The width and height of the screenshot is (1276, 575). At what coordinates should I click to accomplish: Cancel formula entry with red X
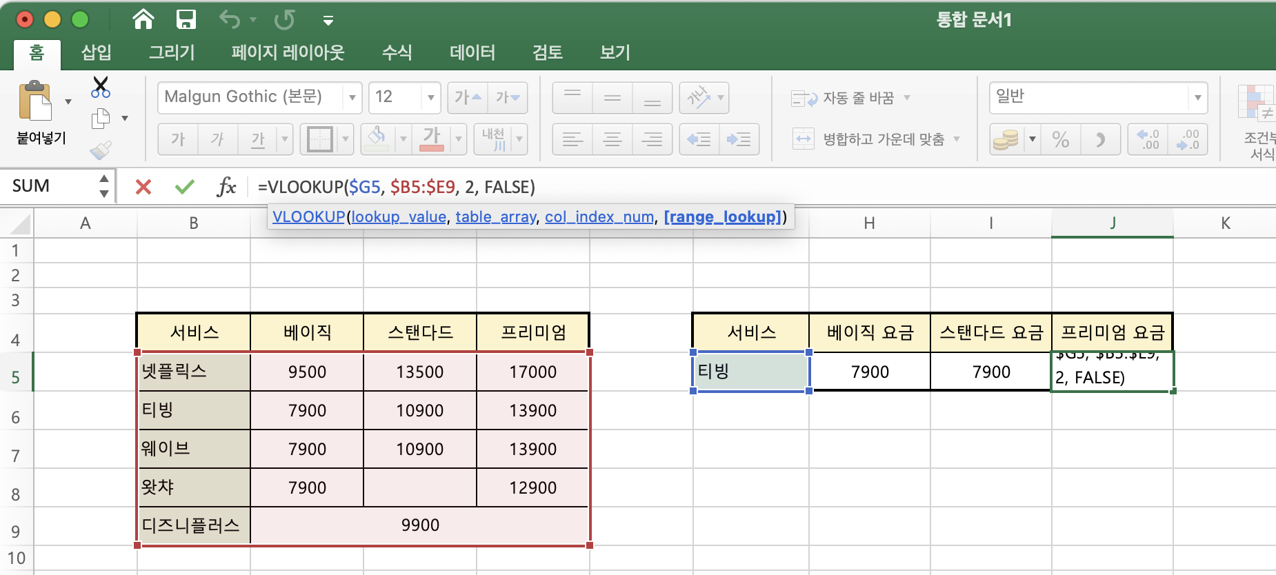point(143,187)
